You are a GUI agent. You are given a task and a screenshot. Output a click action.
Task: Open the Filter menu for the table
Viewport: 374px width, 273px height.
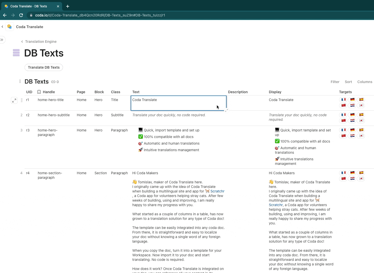point(335,82)
